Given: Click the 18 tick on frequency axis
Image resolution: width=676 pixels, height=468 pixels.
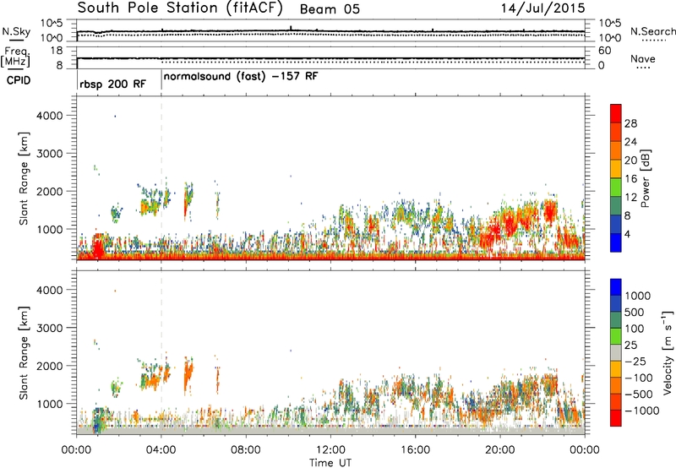Looking at the screenshot, I should coord(57,51).
